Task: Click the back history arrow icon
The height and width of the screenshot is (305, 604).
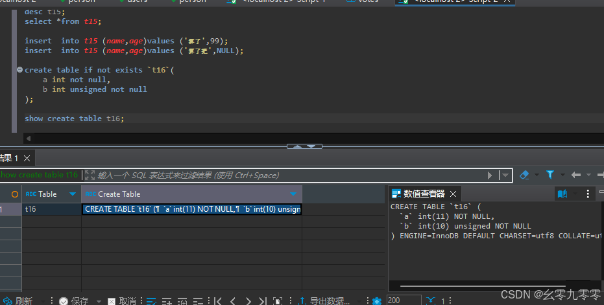Action: point(576,175)
